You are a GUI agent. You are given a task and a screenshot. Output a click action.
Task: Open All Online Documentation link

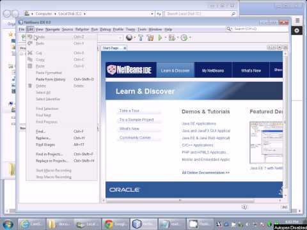click(206, 172)
